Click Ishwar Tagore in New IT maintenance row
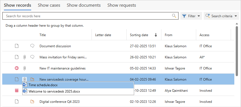Screen dimensions: 241x107 click(175, 68)
